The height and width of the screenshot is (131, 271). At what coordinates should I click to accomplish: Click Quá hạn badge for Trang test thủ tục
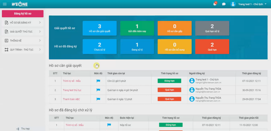169,90
